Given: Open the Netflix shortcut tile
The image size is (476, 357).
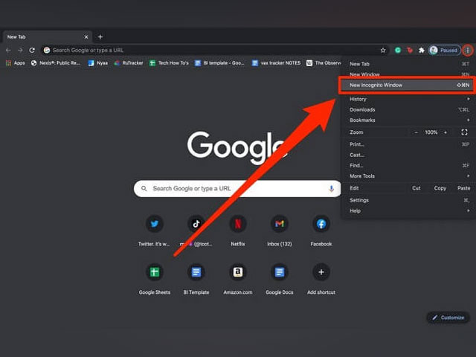Looking at the screenshot, I should tap(238, 231).
